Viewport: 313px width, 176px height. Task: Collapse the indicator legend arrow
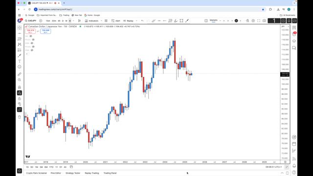[x=27, y=54]
